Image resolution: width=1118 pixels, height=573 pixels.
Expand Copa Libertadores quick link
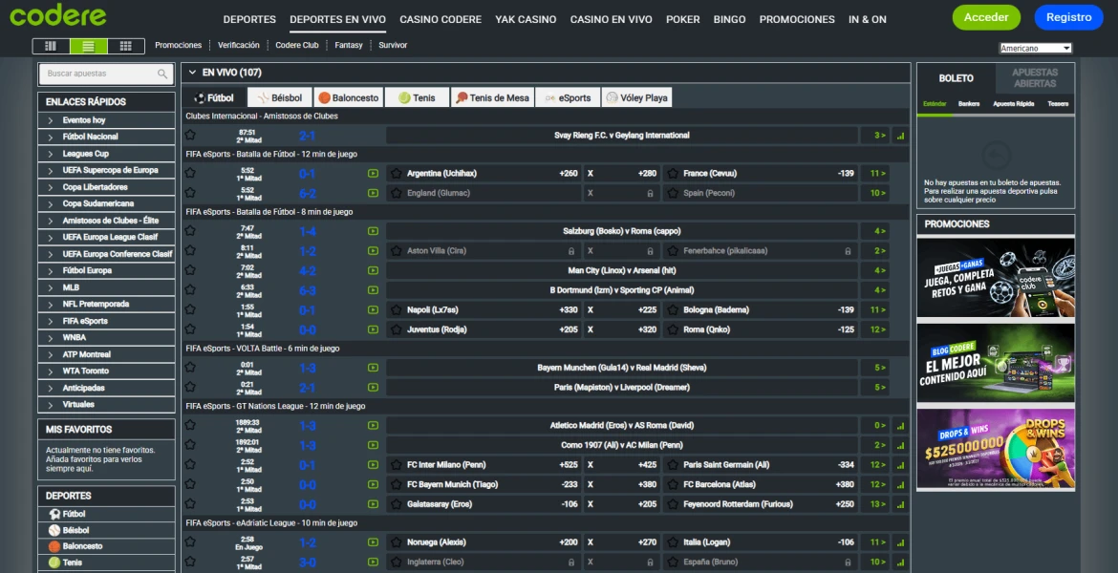pos(107,187)
